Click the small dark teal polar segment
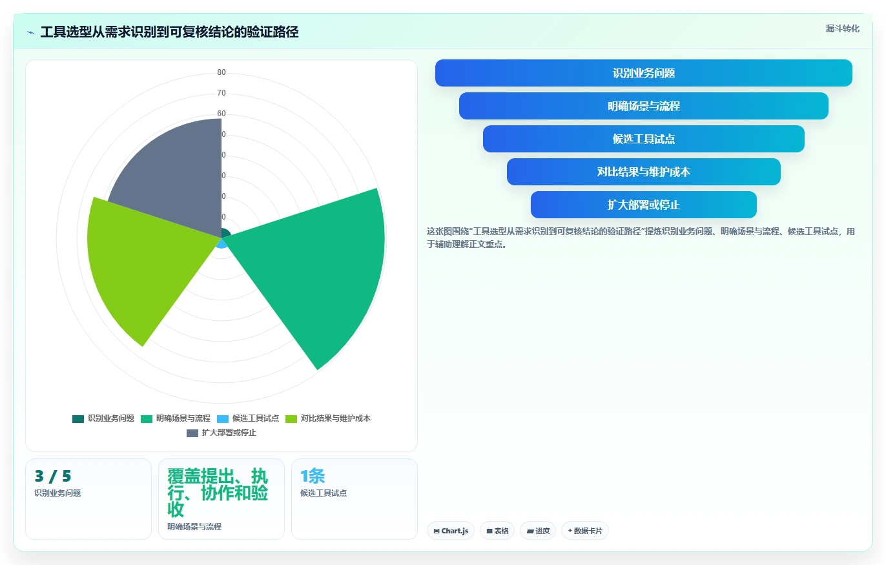Image resolution: width=886 pixels, height=565 pixels. (x=225, y=233)
